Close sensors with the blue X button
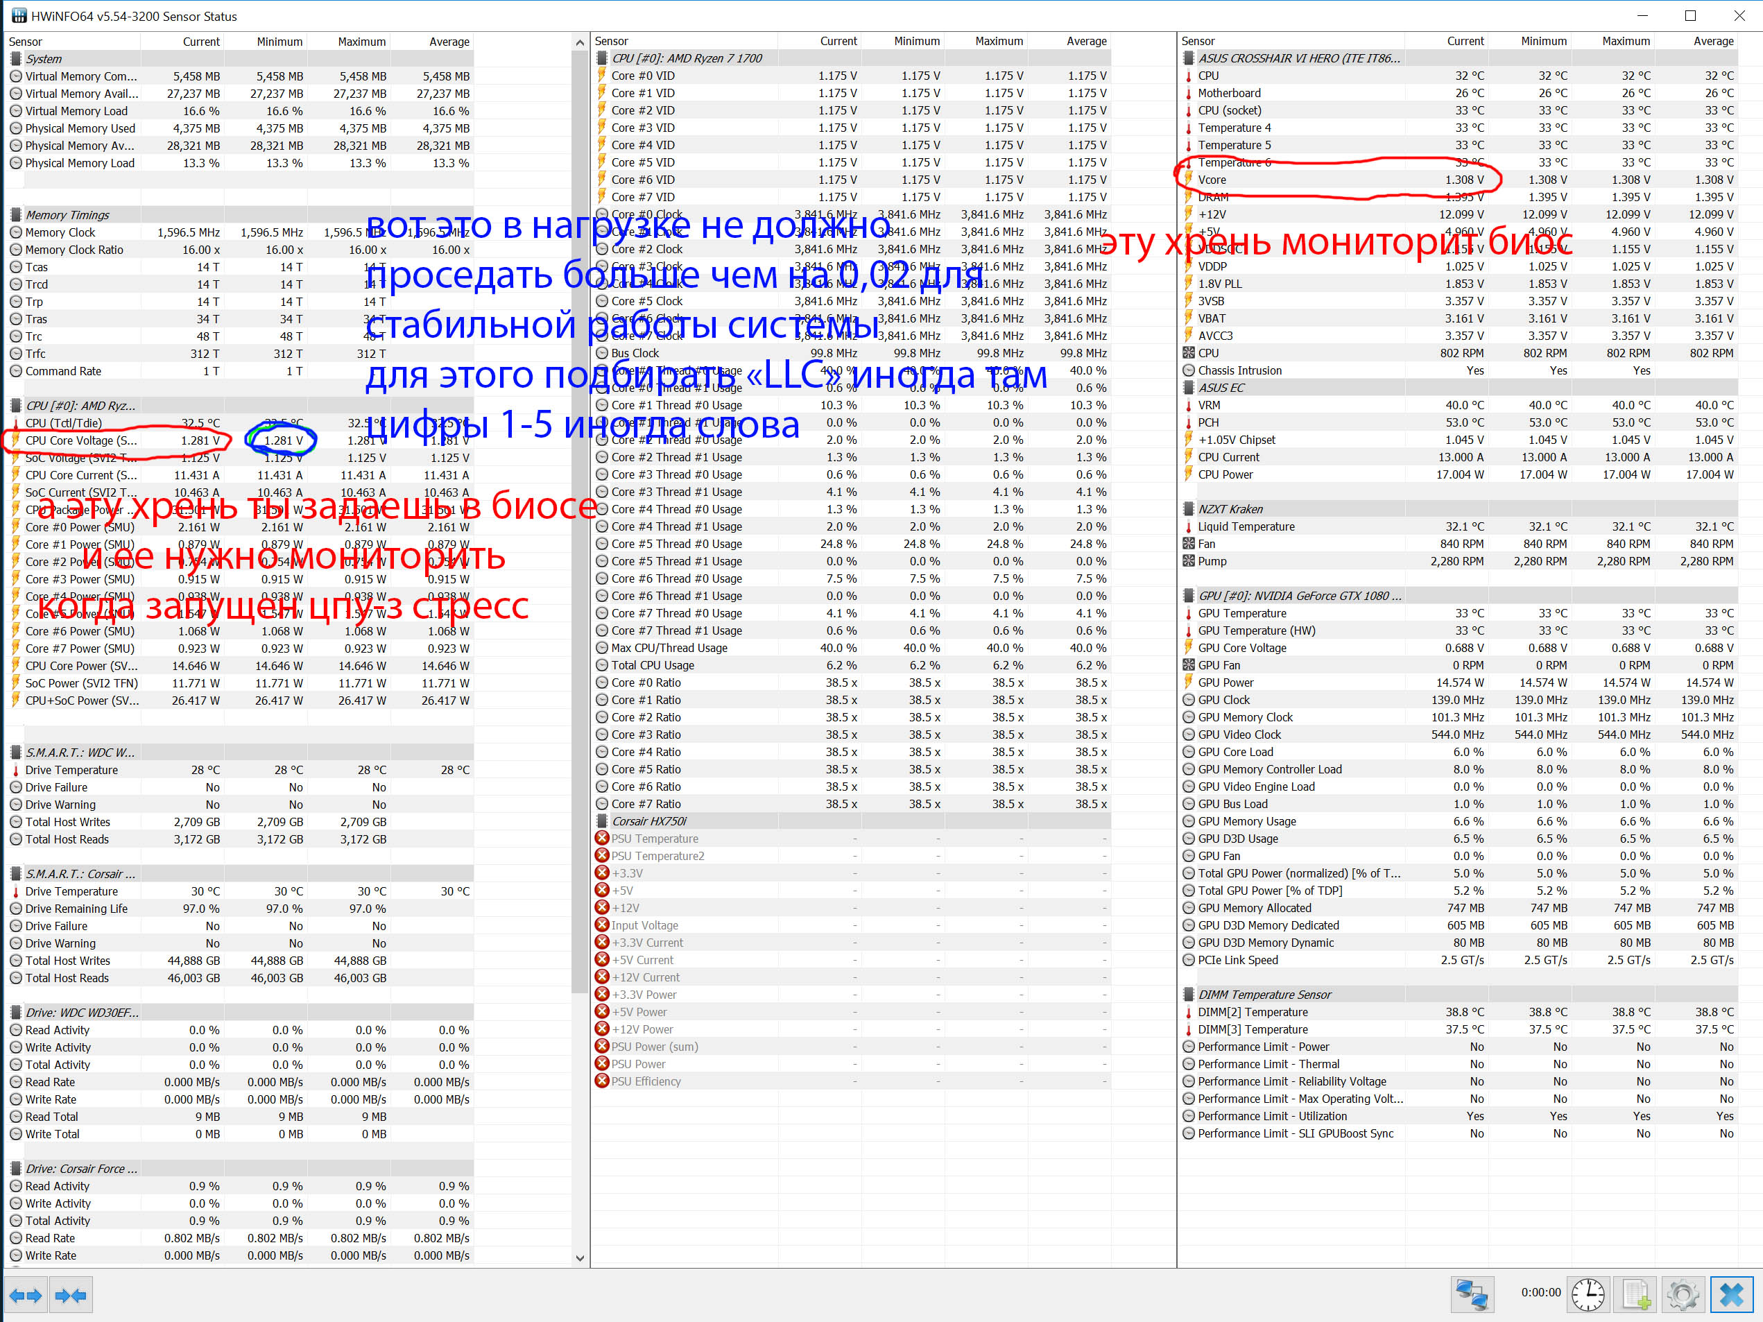This screenshot has height=1322, width=1763. 1731,1294
